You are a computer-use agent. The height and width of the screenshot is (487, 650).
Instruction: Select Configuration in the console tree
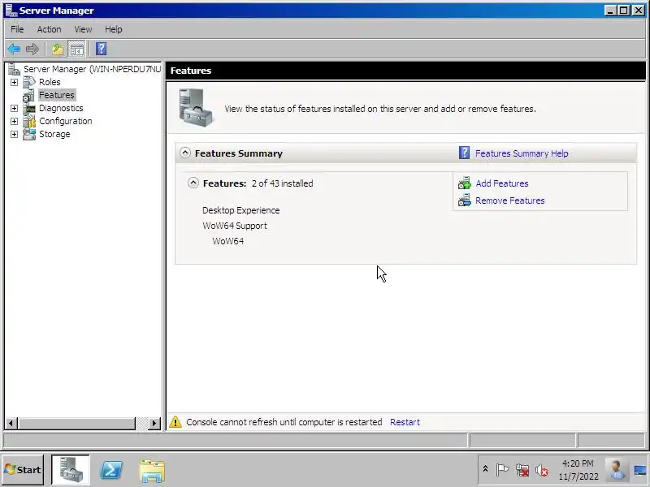click(x=66, y=121)
